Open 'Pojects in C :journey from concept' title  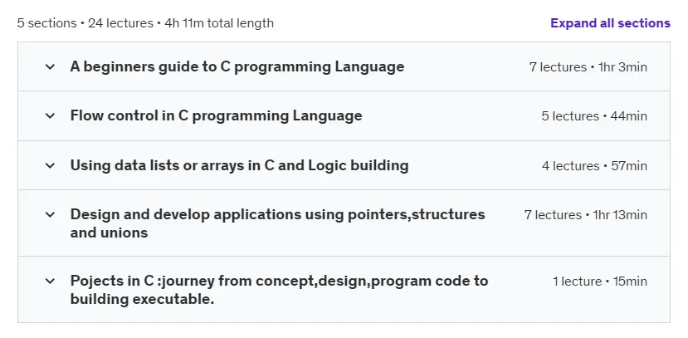(279, 290)
